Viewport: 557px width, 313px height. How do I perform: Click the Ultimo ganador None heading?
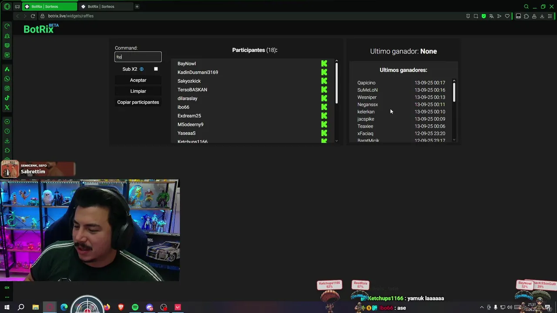[403, 51]
